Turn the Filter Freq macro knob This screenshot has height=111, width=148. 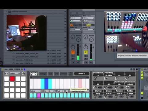(x=106, y=79)
